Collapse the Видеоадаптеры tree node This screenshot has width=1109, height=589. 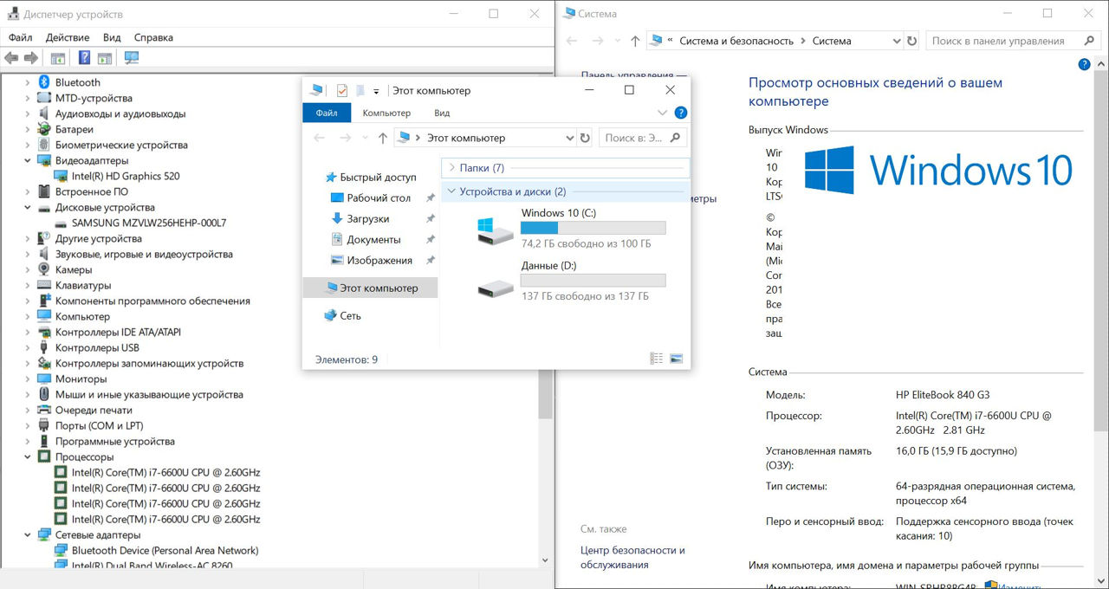[28, 160]
